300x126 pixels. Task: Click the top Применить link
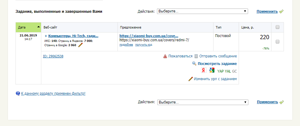pyautogui.click(x=267, y=12)
